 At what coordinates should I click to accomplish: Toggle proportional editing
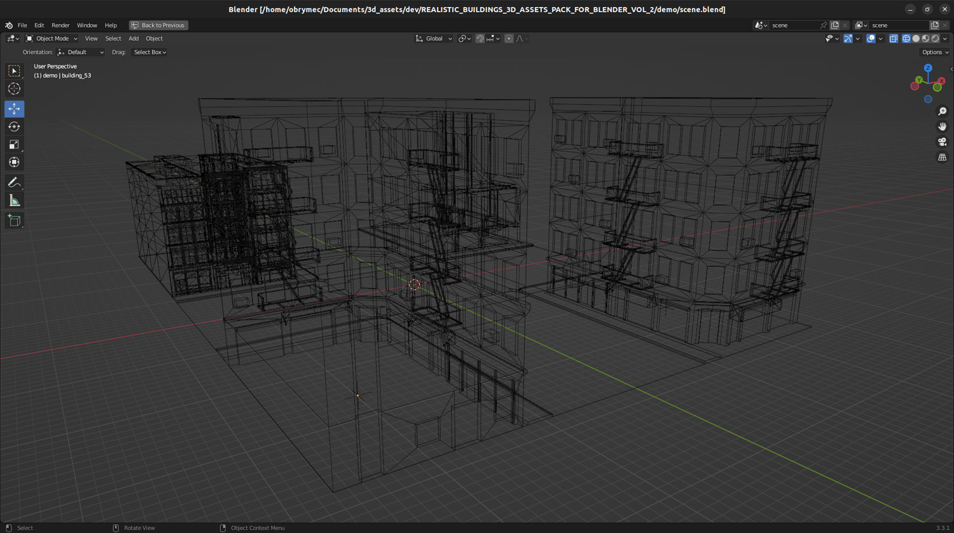pos(509,39)
